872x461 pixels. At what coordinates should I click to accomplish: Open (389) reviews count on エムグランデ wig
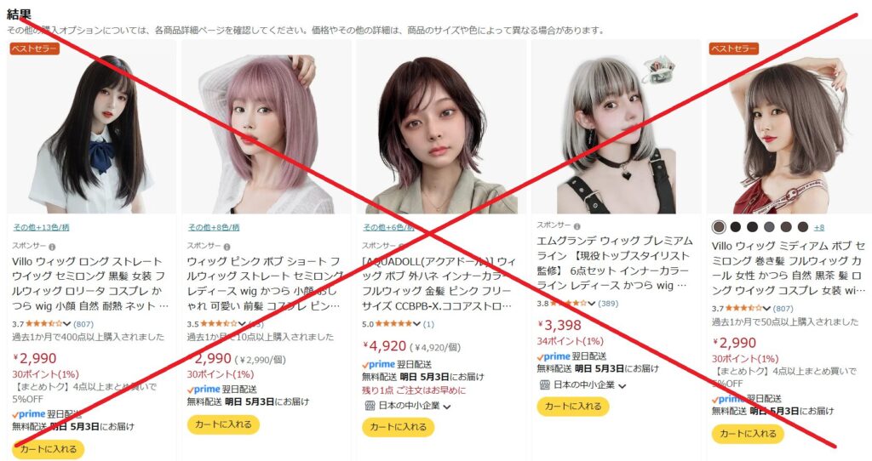coord(607,304)
